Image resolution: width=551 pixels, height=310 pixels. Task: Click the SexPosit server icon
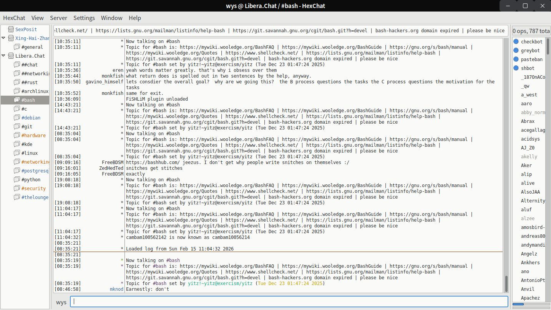[x=10, y=29]
